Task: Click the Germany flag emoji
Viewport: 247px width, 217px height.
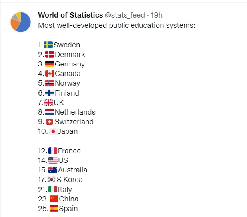Action: click(50, 64)
